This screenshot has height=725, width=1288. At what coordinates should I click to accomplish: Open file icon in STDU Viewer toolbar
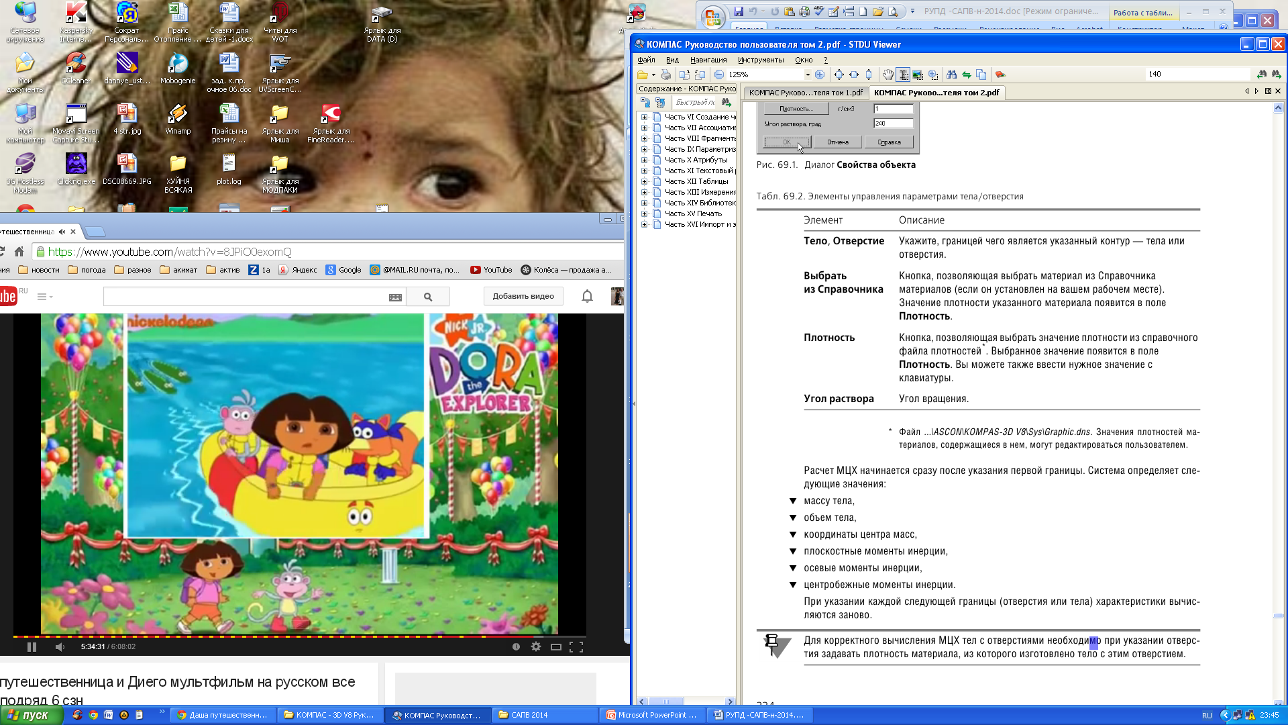[x=643, y=75]
